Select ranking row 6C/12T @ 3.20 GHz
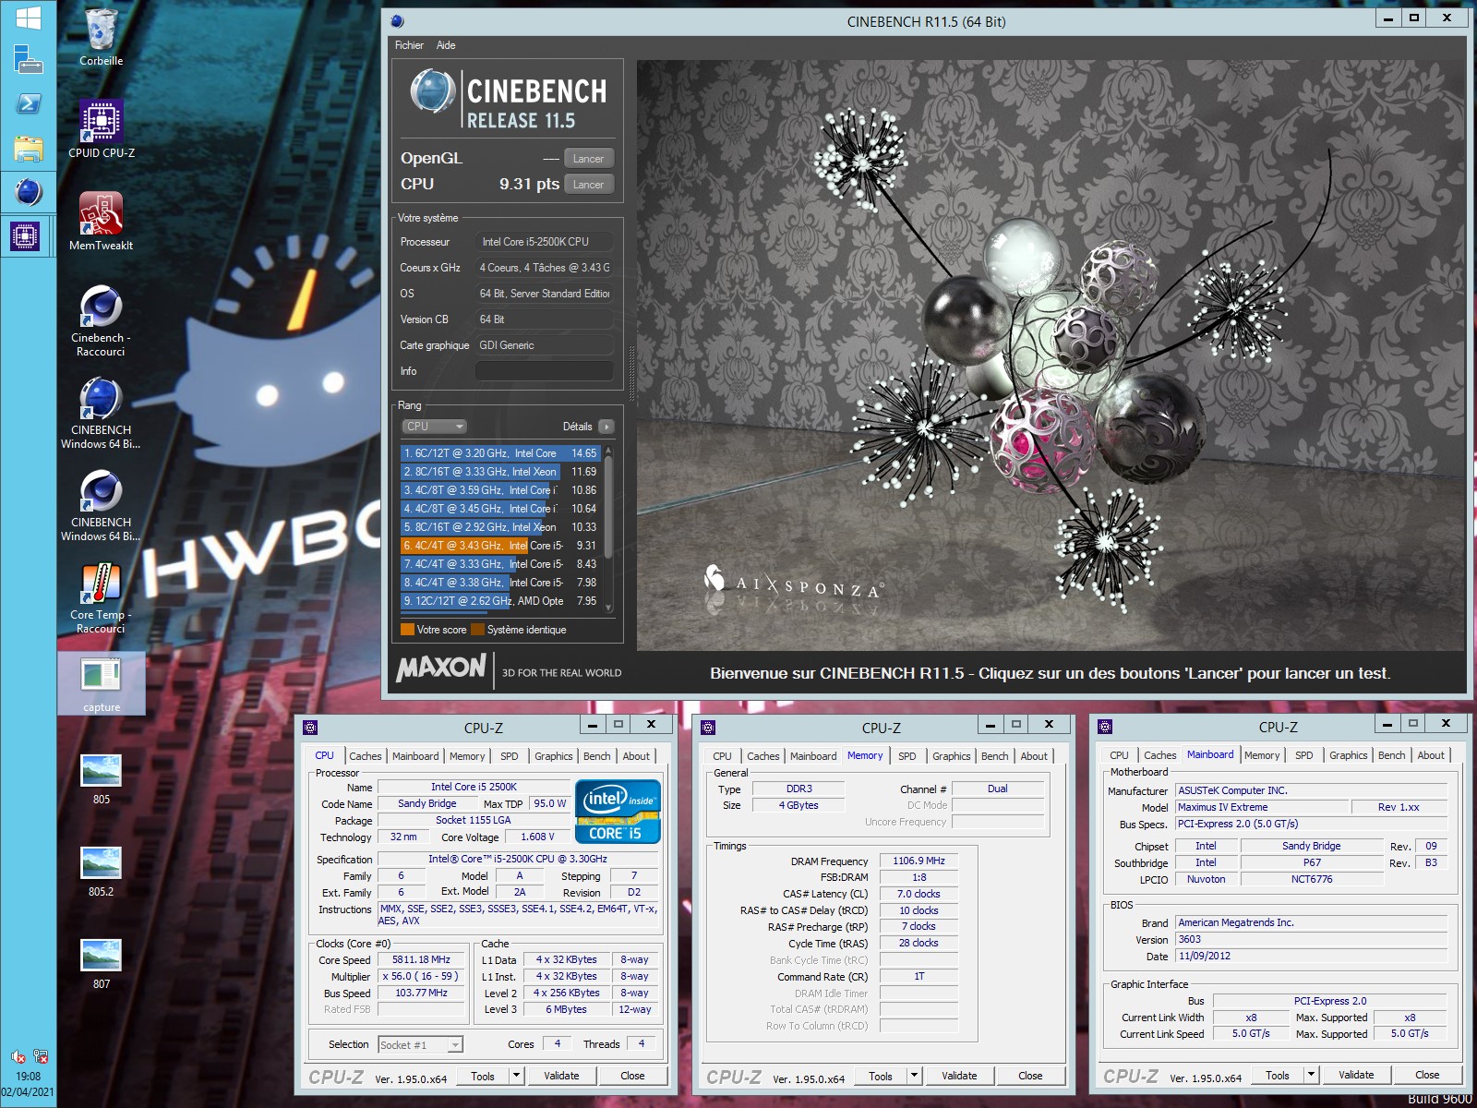 (x=500, y=453)
